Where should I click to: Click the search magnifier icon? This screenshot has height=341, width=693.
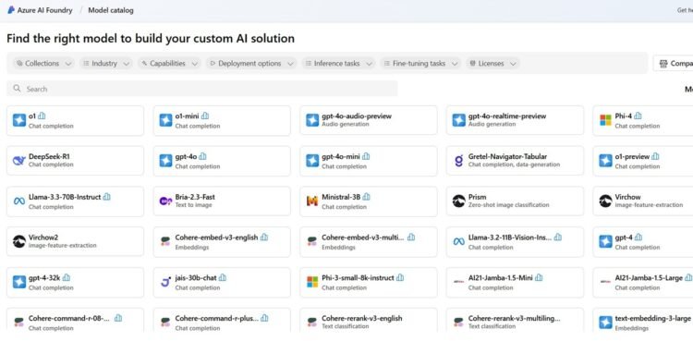[17, 89]
